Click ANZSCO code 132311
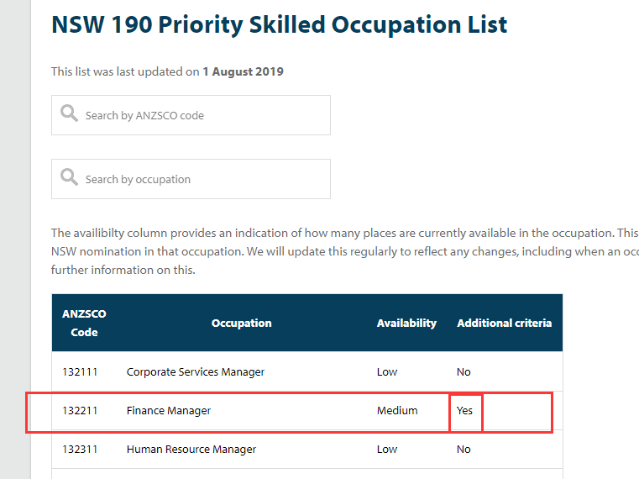Screen dimensions: 639x479 pyautogui.click(x=80, y=450)
